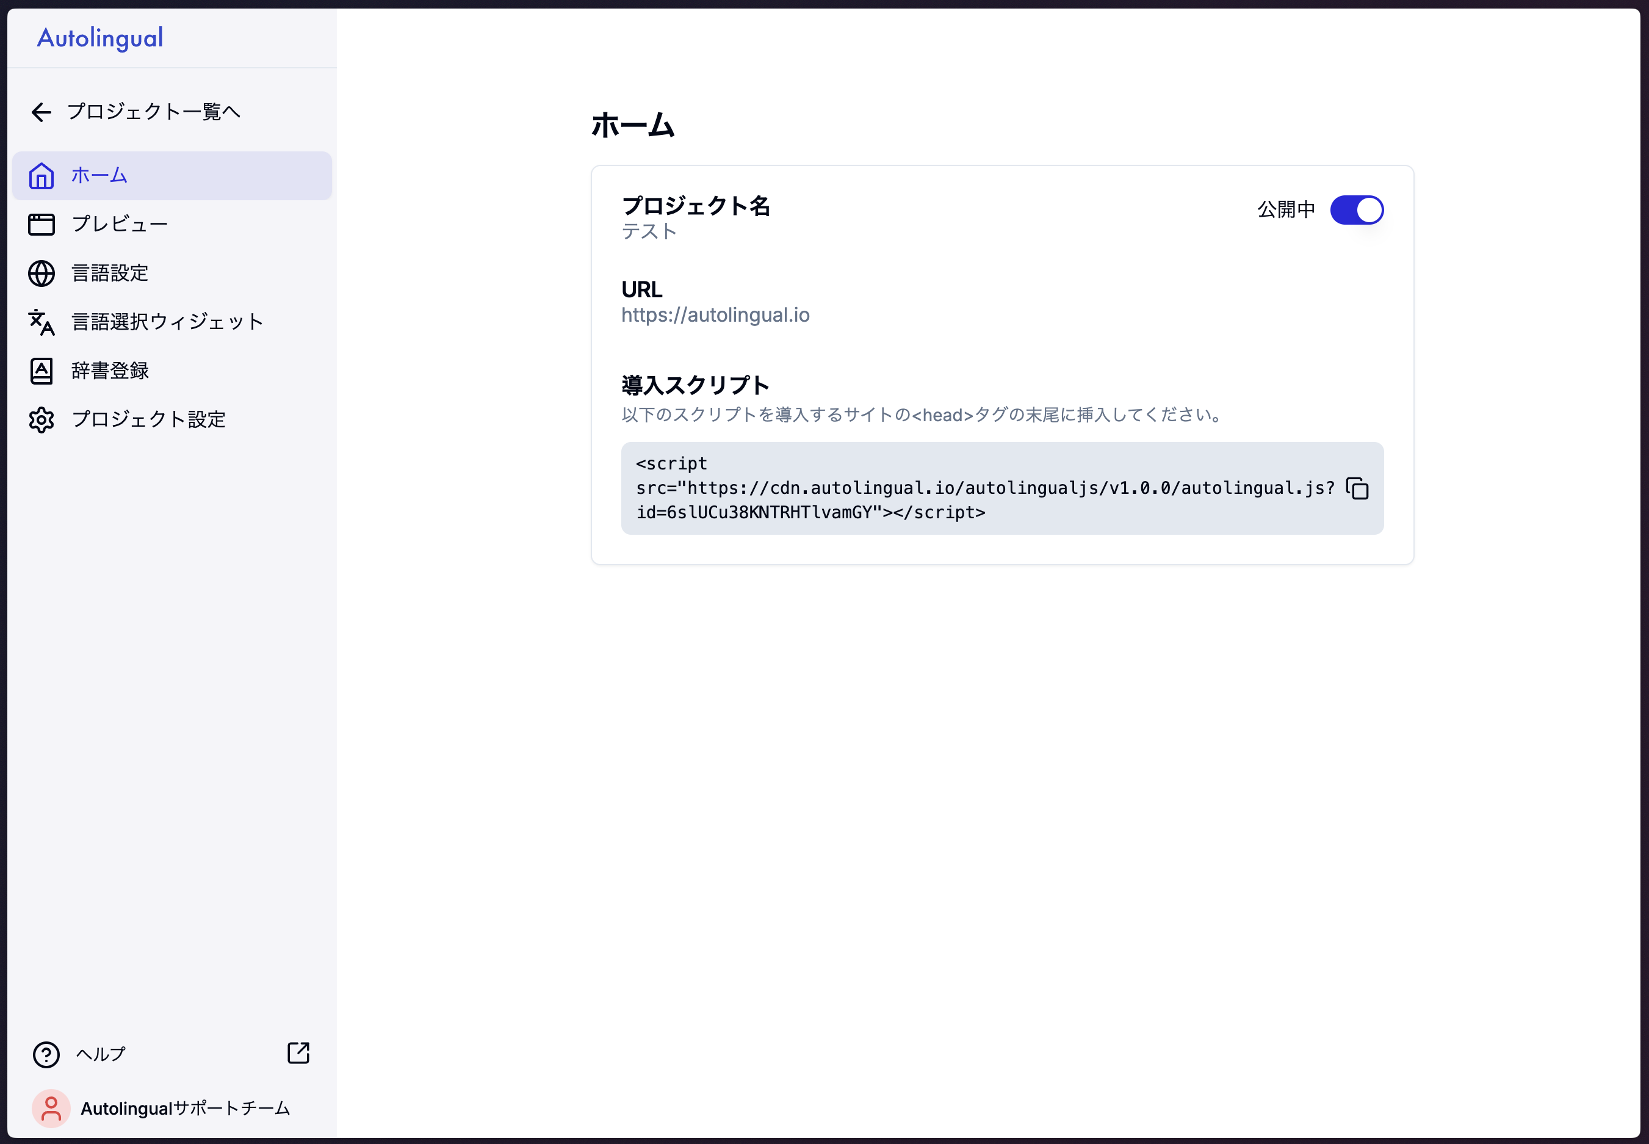Go back via プロジェクト一覧へ link text
Image resolution: width=1649 pixels, height=1144 pixels.
click(x=153, y=111)
